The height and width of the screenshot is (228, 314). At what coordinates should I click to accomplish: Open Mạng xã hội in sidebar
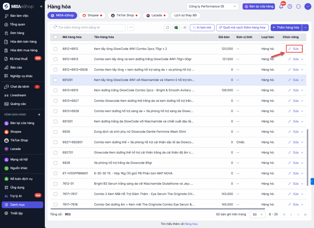19,160
